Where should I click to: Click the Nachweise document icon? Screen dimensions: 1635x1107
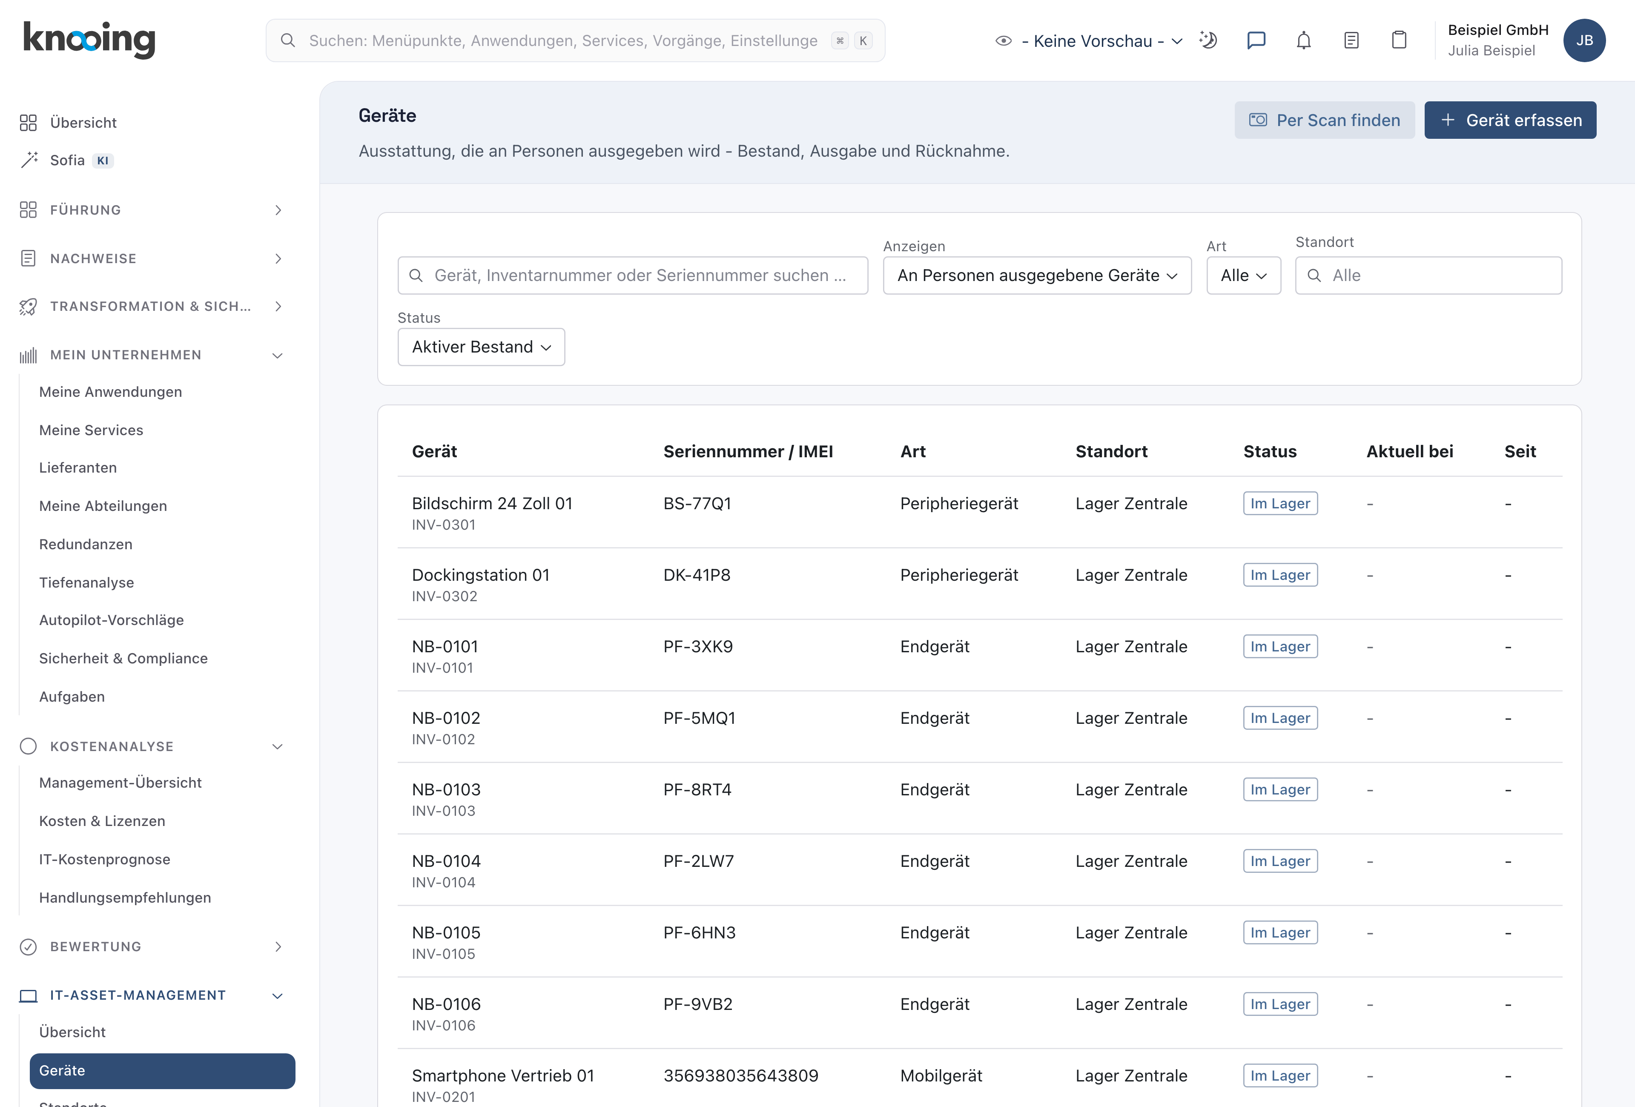pyautogui.click(x=28, y=258)
